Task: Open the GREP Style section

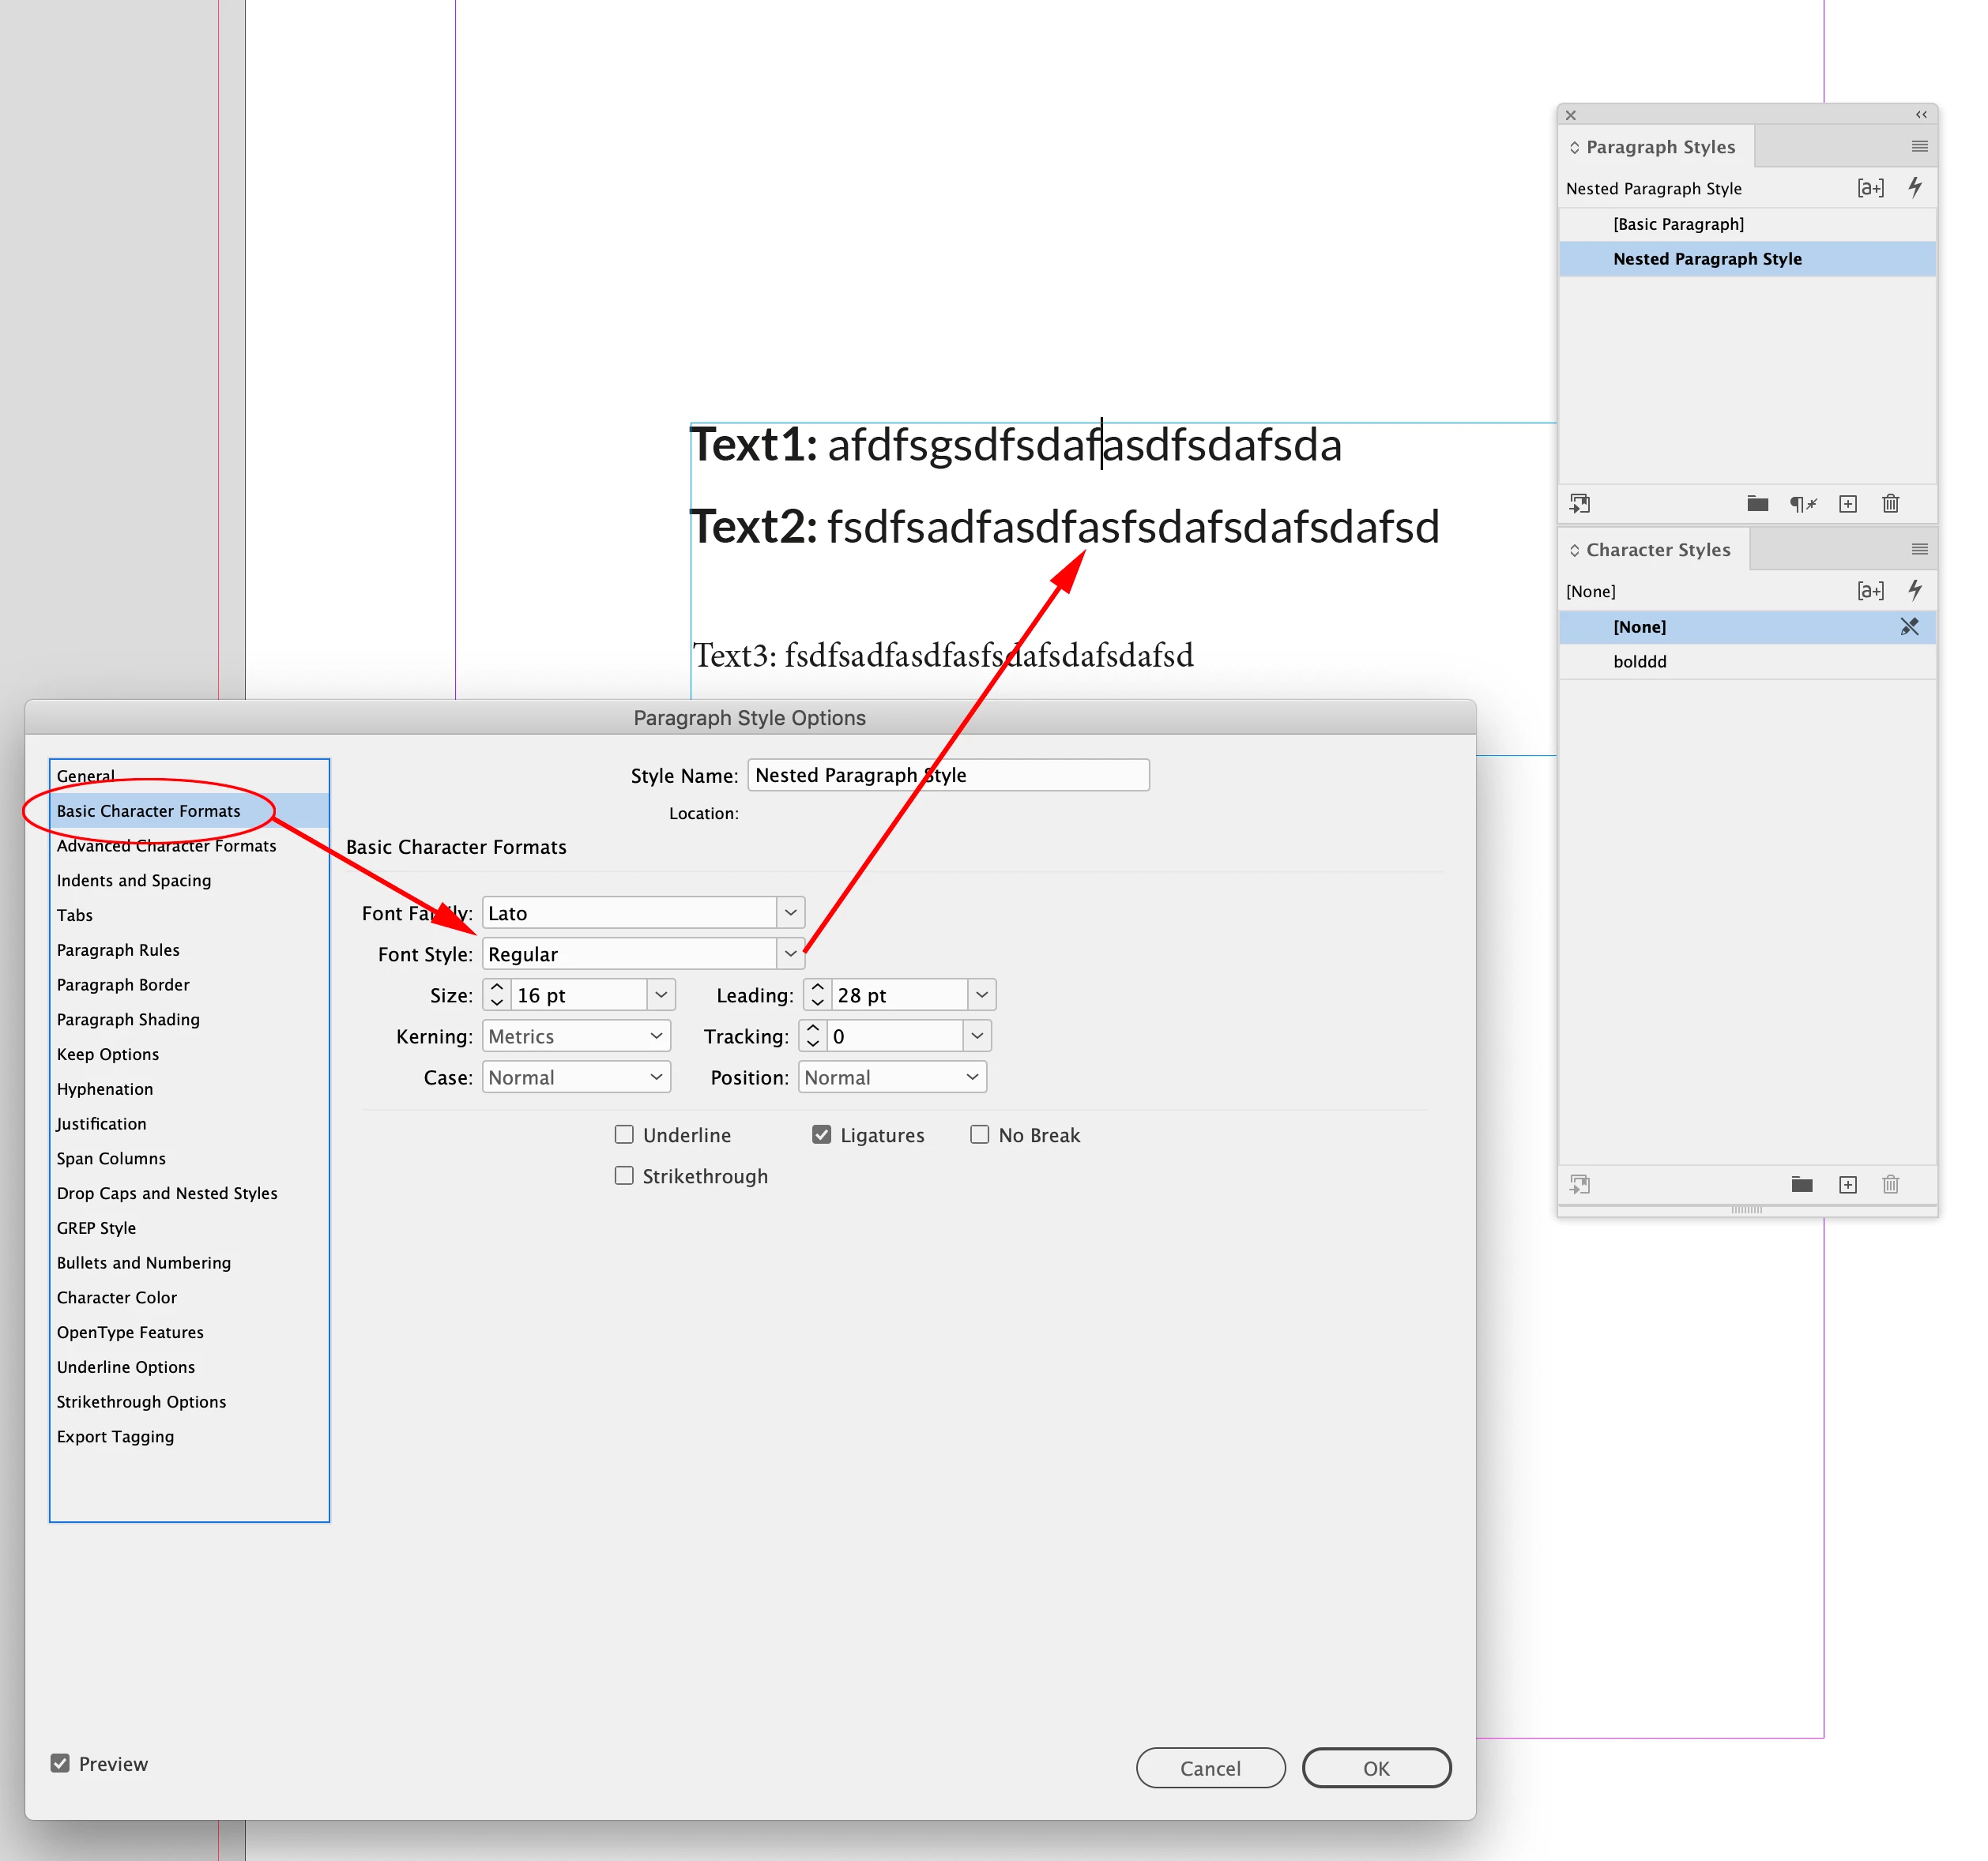Action: pos(96,1228)
